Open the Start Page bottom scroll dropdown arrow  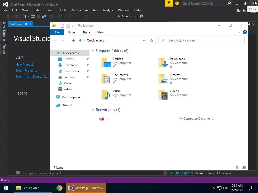(x=165, y=173)
